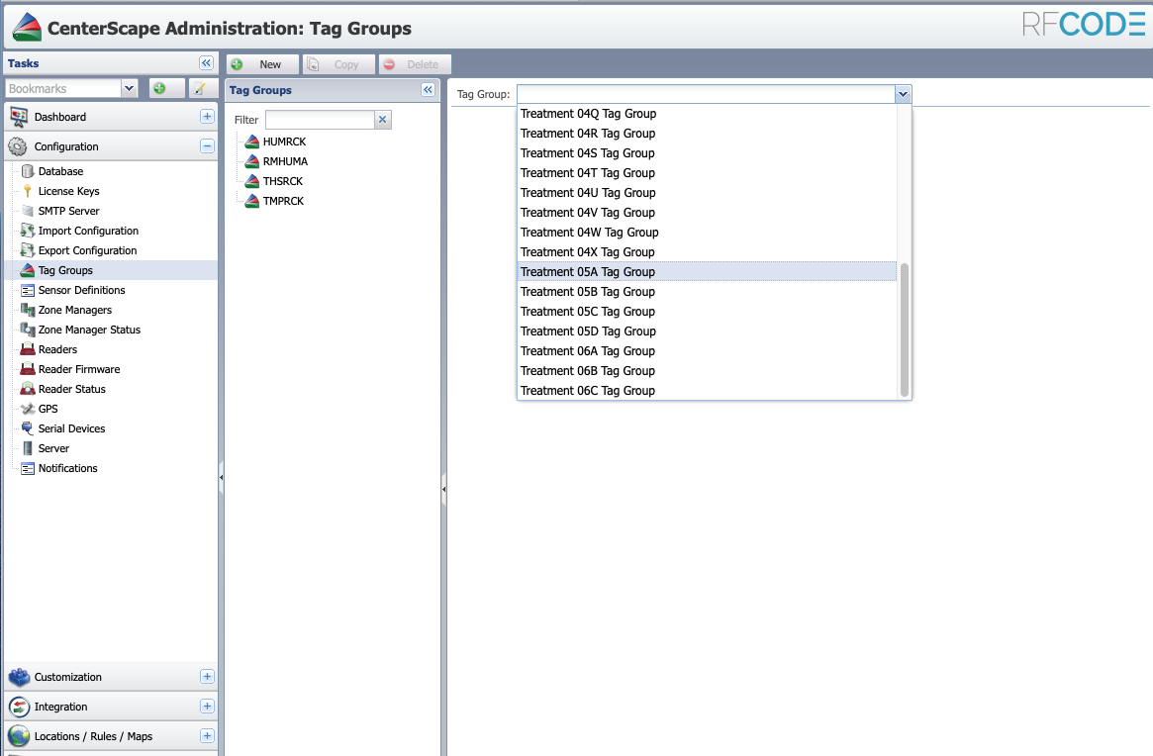This screenshot has width=1153, height=756.
Task: Choose Treatment 05C Tag Group option
Action: (x=708, y=312)
